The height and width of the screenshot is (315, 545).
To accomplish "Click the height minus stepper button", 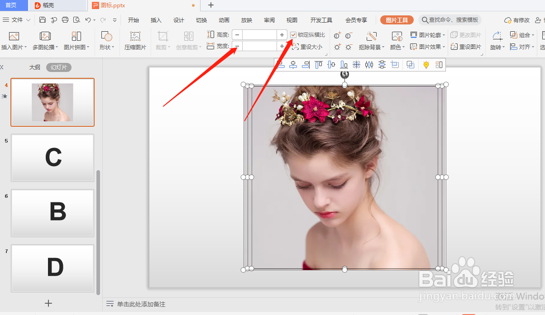I will (237, 35).
